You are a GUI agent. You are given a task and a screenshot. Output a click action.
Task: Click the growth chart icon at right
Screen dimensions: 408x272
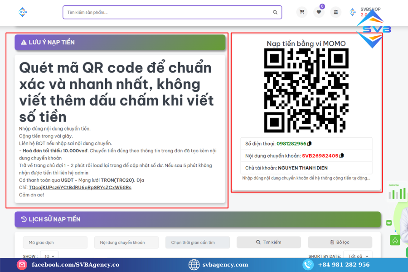(x=397, y=193)
